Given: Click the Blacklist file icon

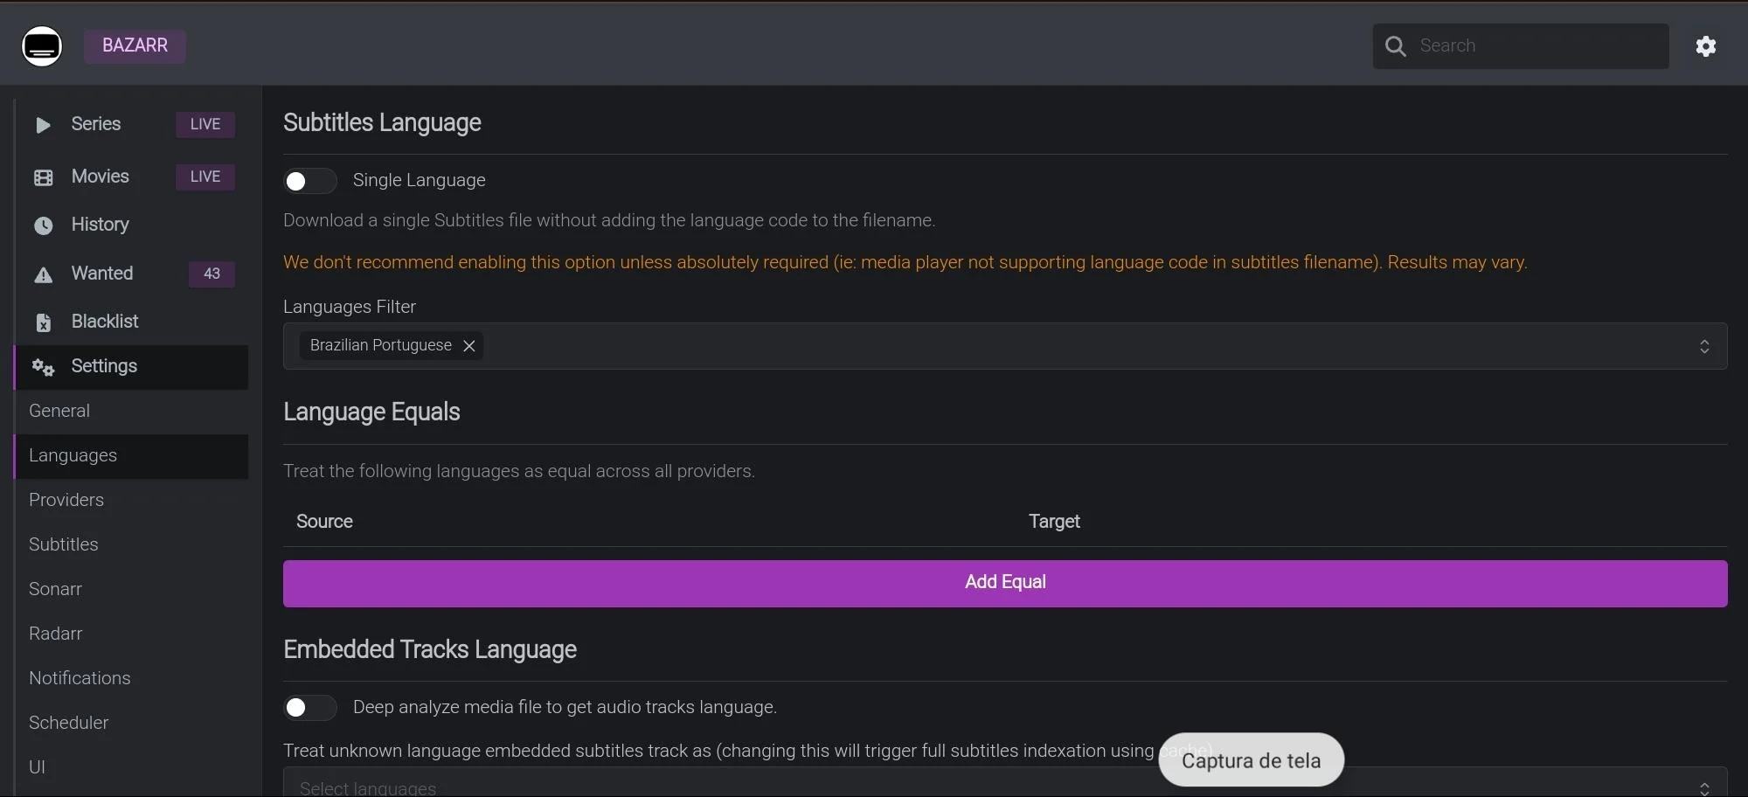Looking at the screenshot, I should (x=43, y=322).
